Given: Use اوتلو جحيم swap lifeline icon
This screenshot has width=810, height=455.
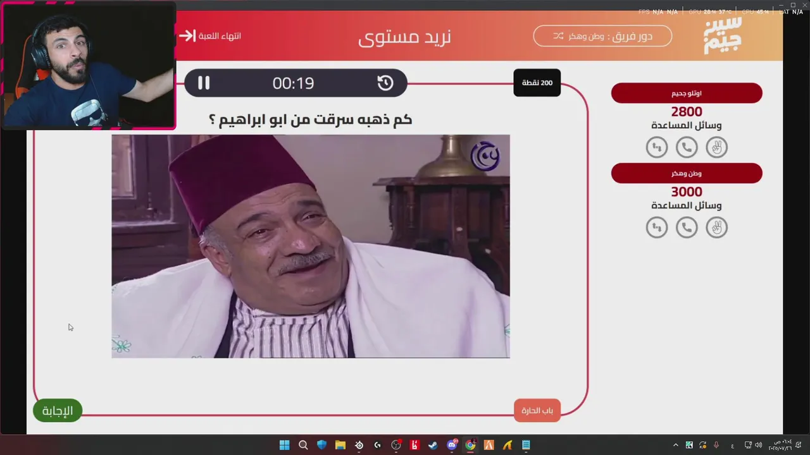Looking at the screenshot, I should [x=657, y=147].
